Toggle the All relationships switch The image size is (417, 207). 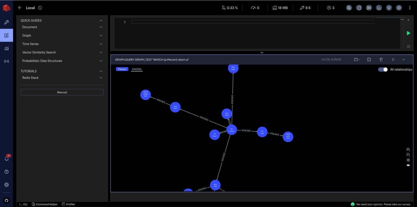point(383,69)
